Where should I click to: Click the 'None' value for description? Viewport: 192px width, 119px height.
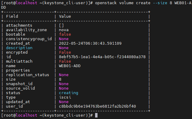pyautogui.click(x=64, y=48)
